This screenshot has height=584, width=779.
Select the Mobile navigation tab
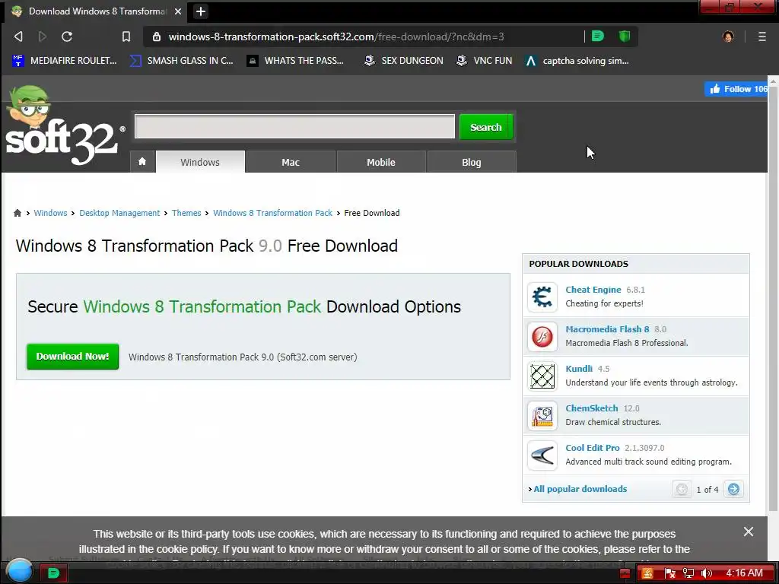point(381,162)
